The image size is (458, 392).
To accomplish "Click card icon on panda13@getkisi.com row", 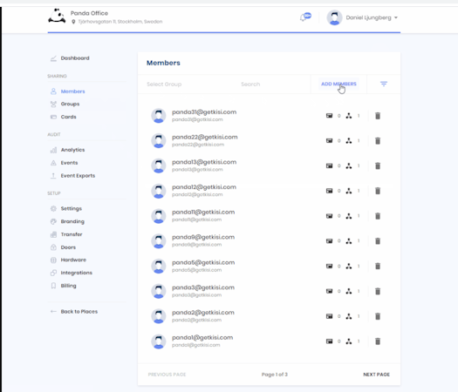I will [329, 166].
